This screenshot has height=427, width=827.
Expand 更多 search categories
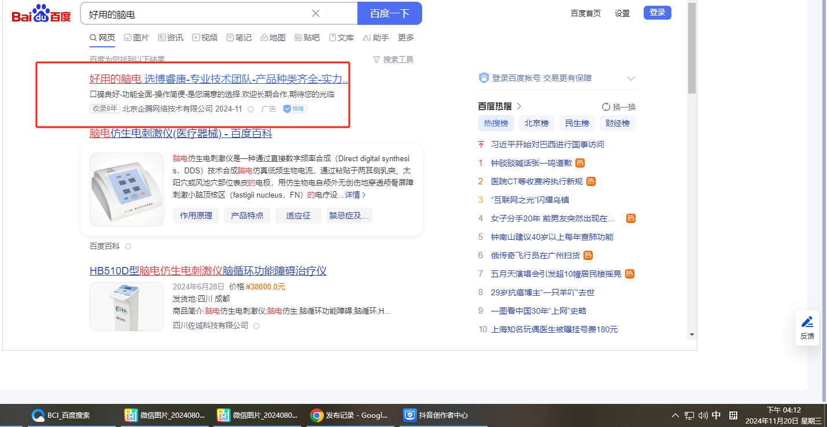pyautogui.click(x=406, y=38)
